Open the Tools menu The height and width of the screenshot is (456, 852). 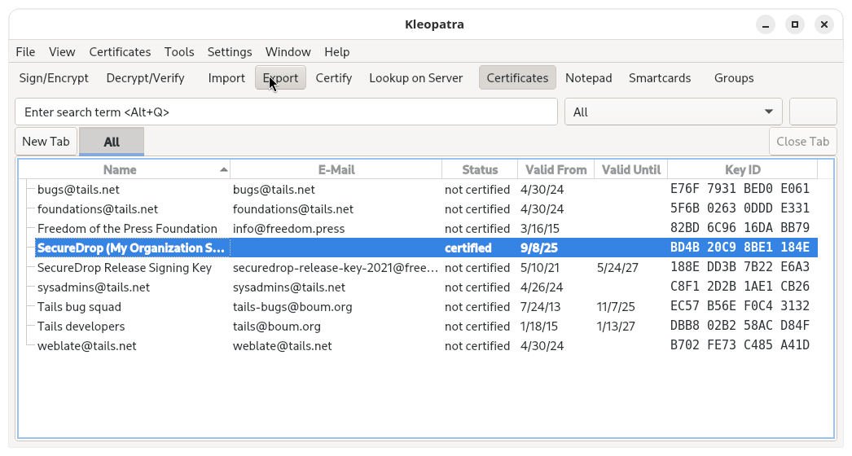coord(179,51)
